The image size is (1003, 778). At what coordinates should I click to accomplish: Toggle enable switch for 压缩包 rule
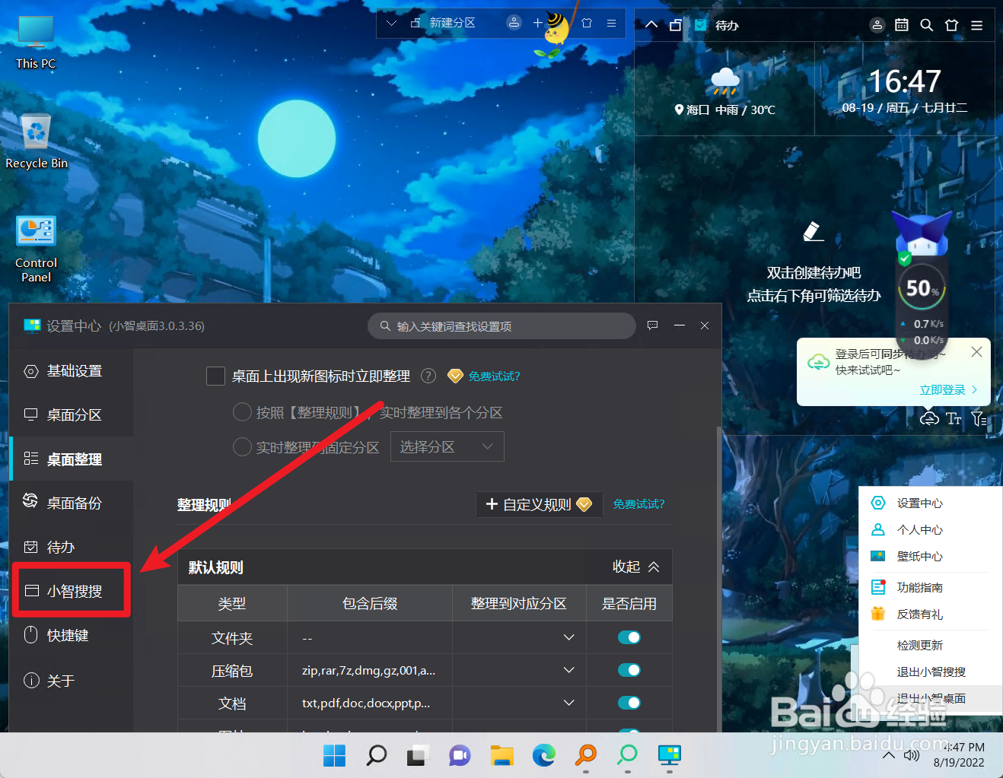point(629,670)
